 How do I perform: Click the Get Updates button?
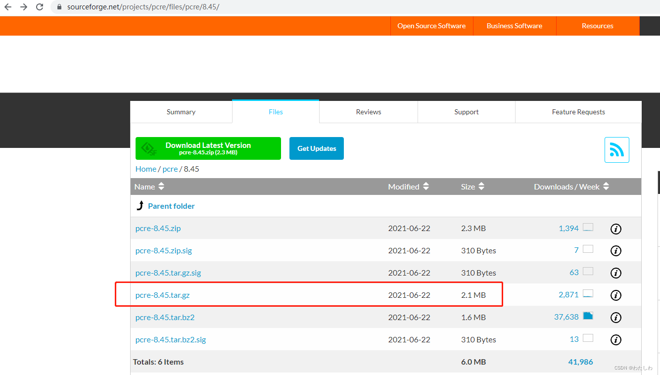317,148
